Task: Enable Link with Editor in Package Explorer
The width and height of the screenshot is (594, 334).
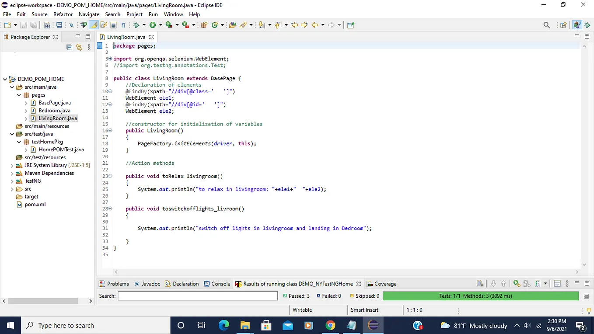Action: coord(79,47)
